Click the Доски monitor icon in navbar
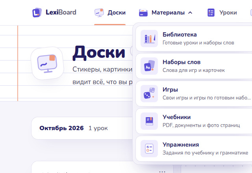The image size is (252, 173). pyautogui.click(x=99, y=13)
